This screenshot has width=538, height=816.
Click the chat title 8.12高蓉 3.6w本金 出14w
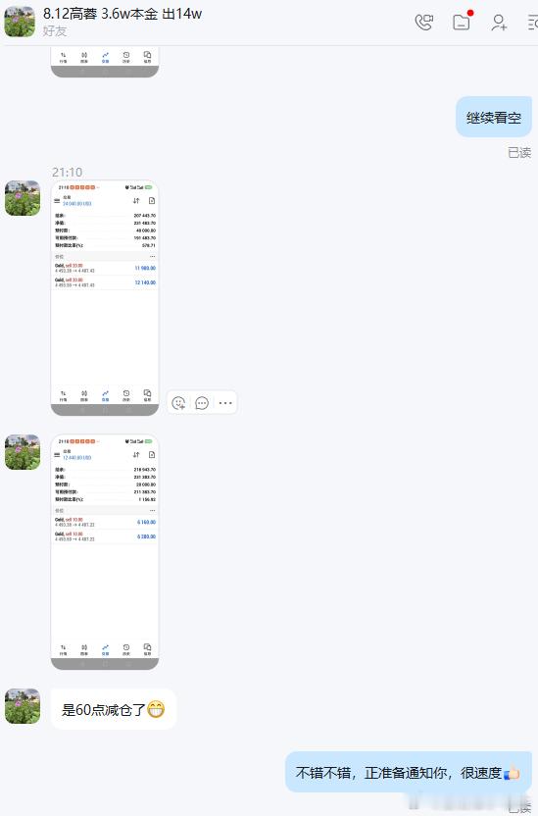click(x=122, y=14)
